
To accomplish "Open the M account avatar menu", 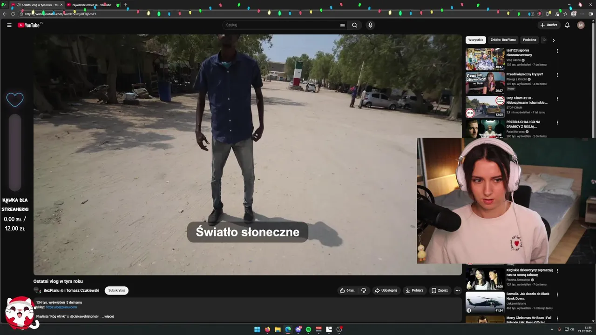I will [x=581, y=25].
